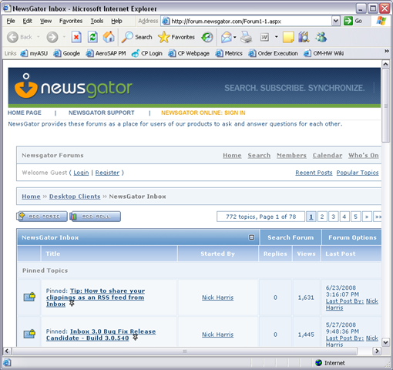Click the Internet zone status indicator

(331, 363)
